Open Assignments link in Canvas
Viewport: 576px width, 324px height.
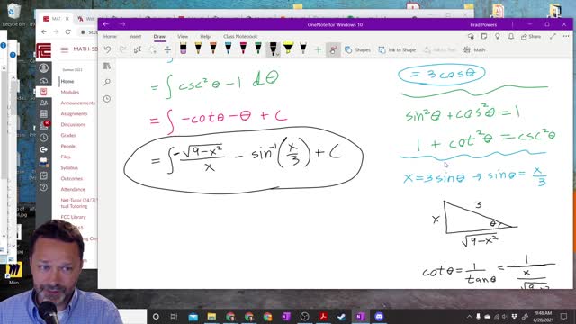pos(74,114)
